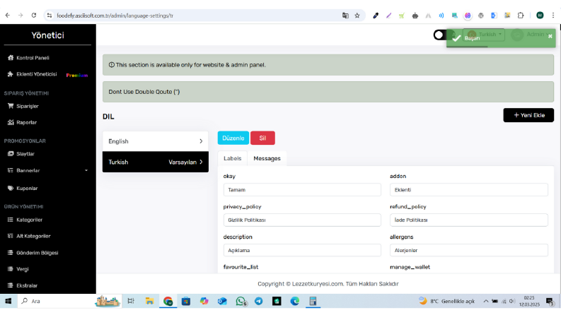The height and width of the screenshot is (315, 561).
Task: Dismiss the Başarı notification
Action: [x=550, y=36]
